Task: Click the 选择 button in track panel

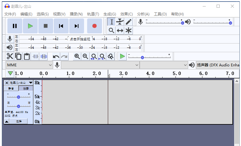Action: [x=19, y=121]
